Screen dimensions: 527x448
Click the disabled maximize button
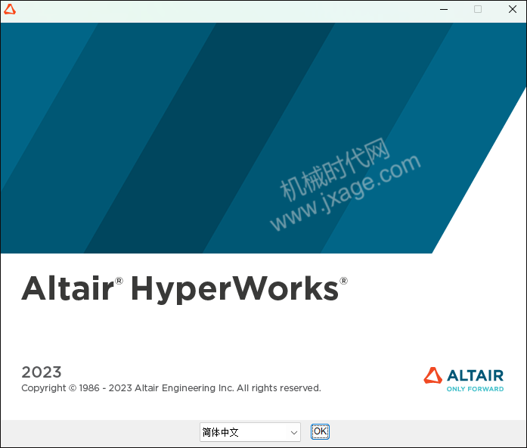(x=478, y=9)
